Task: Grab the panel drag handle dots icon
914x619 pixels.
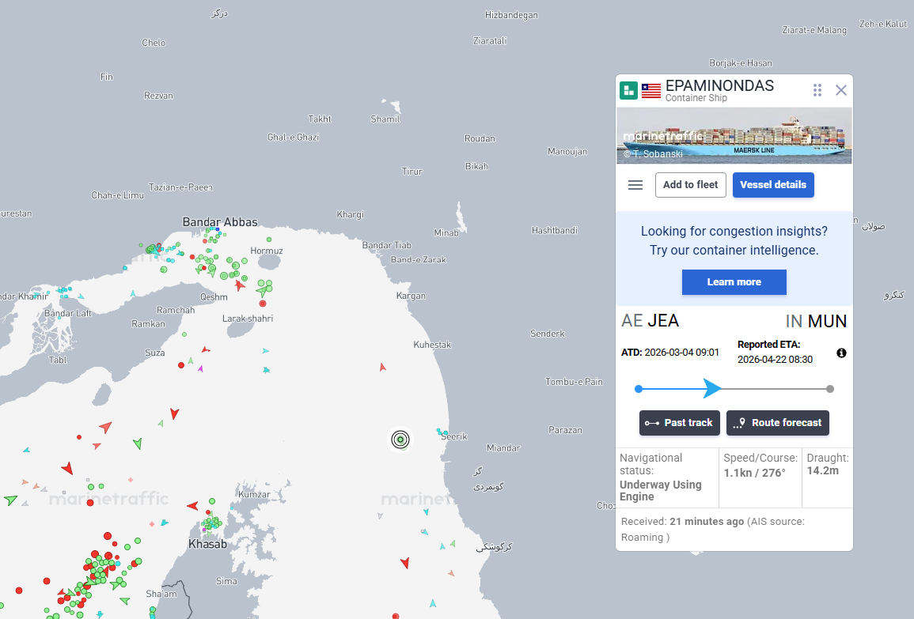Action: (817, 90)
